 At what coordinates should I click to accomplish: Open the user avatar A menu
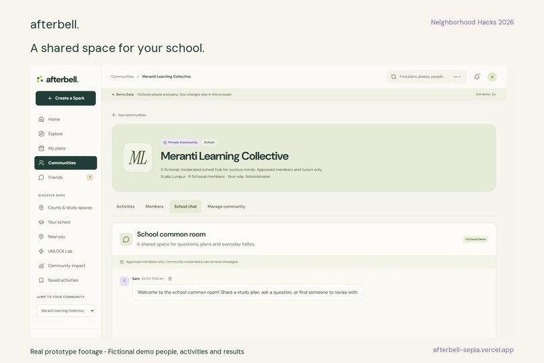[x=492, y=77]
